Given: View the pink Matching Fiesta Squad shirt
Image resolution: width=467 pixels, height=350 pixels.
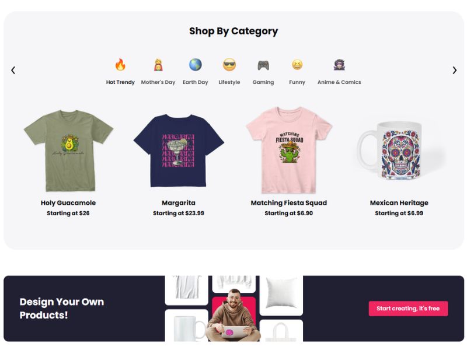Looking at the screenshot, I should click(x=289, y=150).
